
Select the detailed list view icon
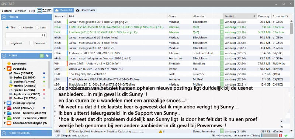point(44,11)
